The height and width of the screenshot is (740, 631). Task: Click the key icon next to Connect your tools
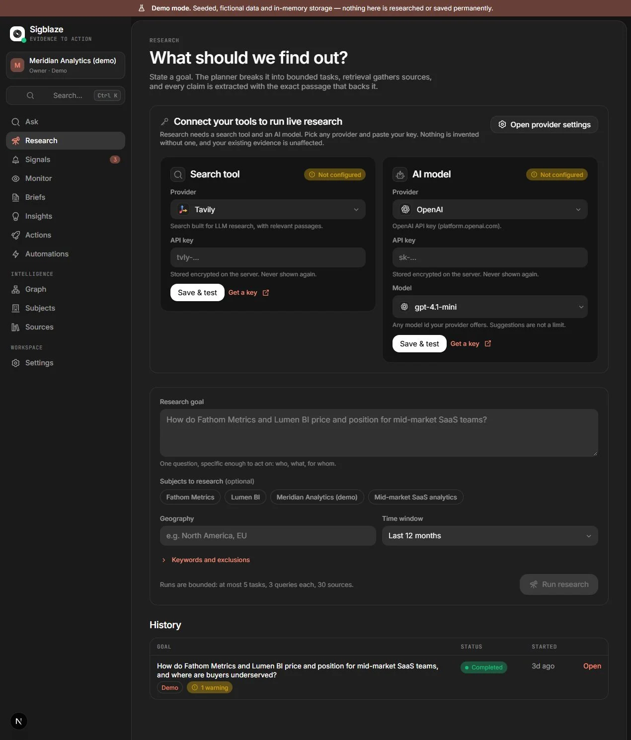click(164, 122)
